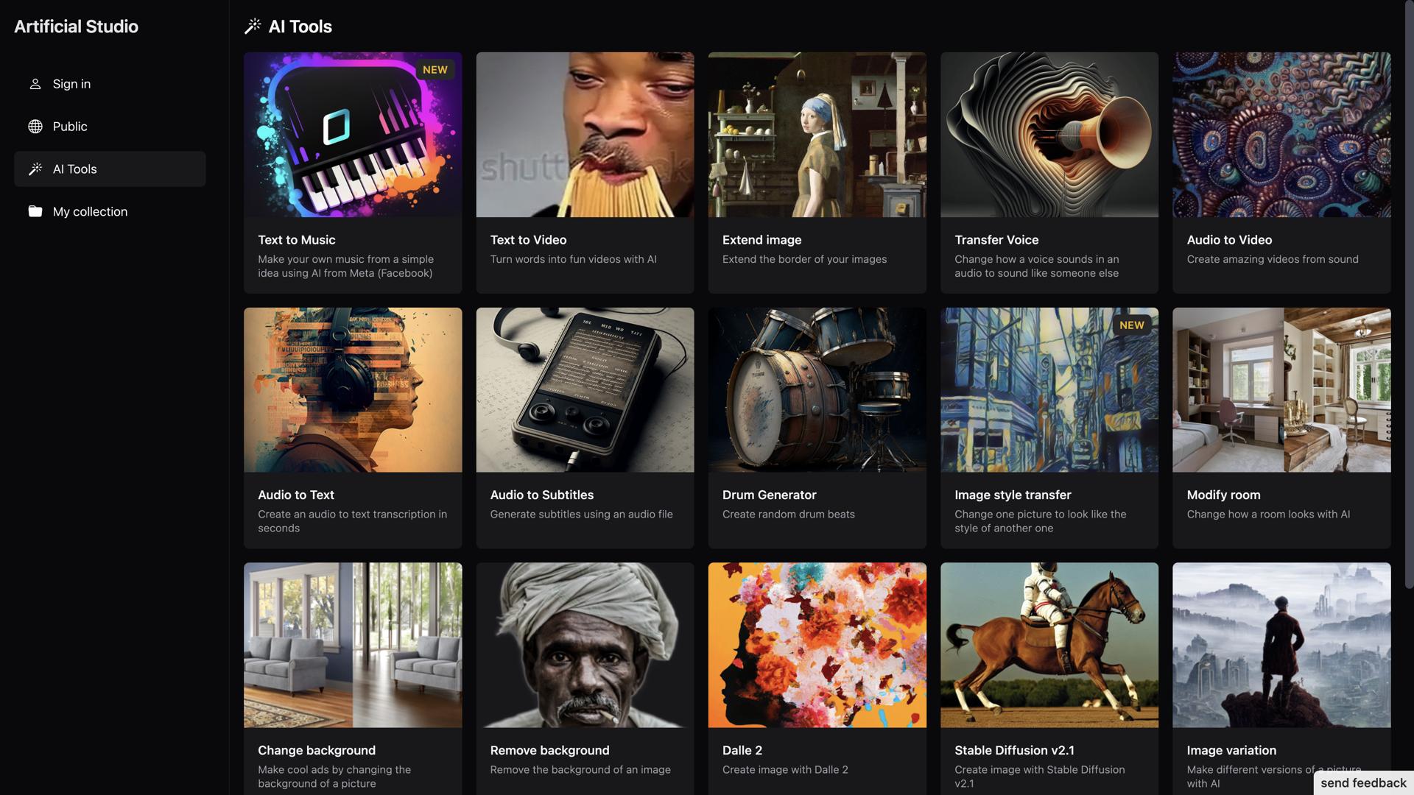Select the Extend image painting thumbnail
Viewport: 1414px width, 795px height.
click(x=817, y=135)
